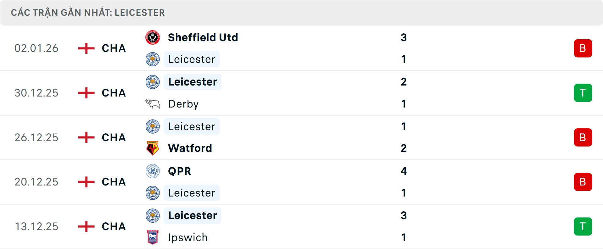This screenshot has height=249, width=603.
Task: Expand the Watford match result details
Action: click(x=583, y=137)
